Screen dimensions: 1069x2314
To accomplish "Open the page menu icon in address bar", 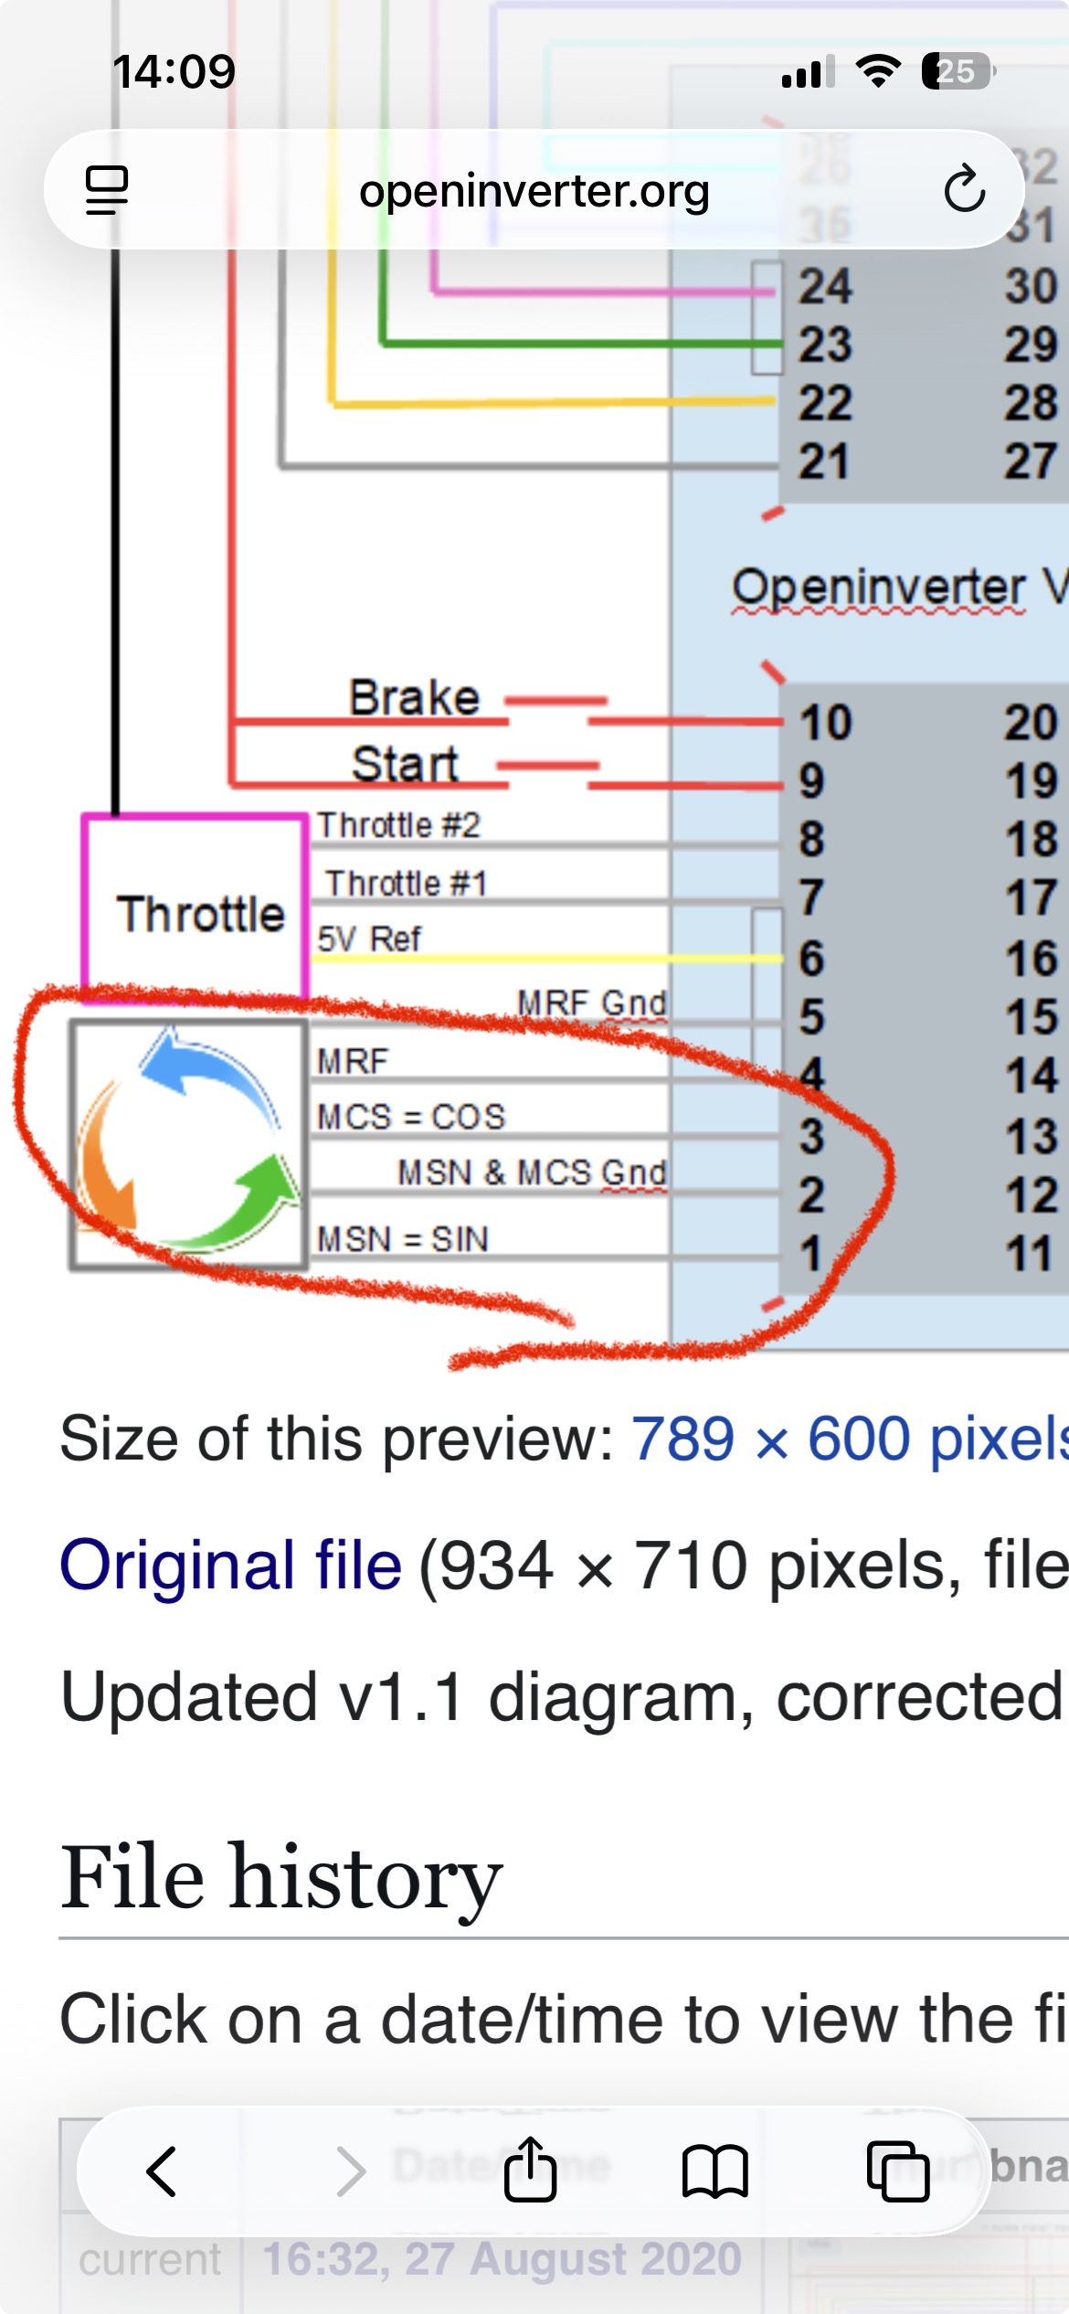I will point(107,190).
